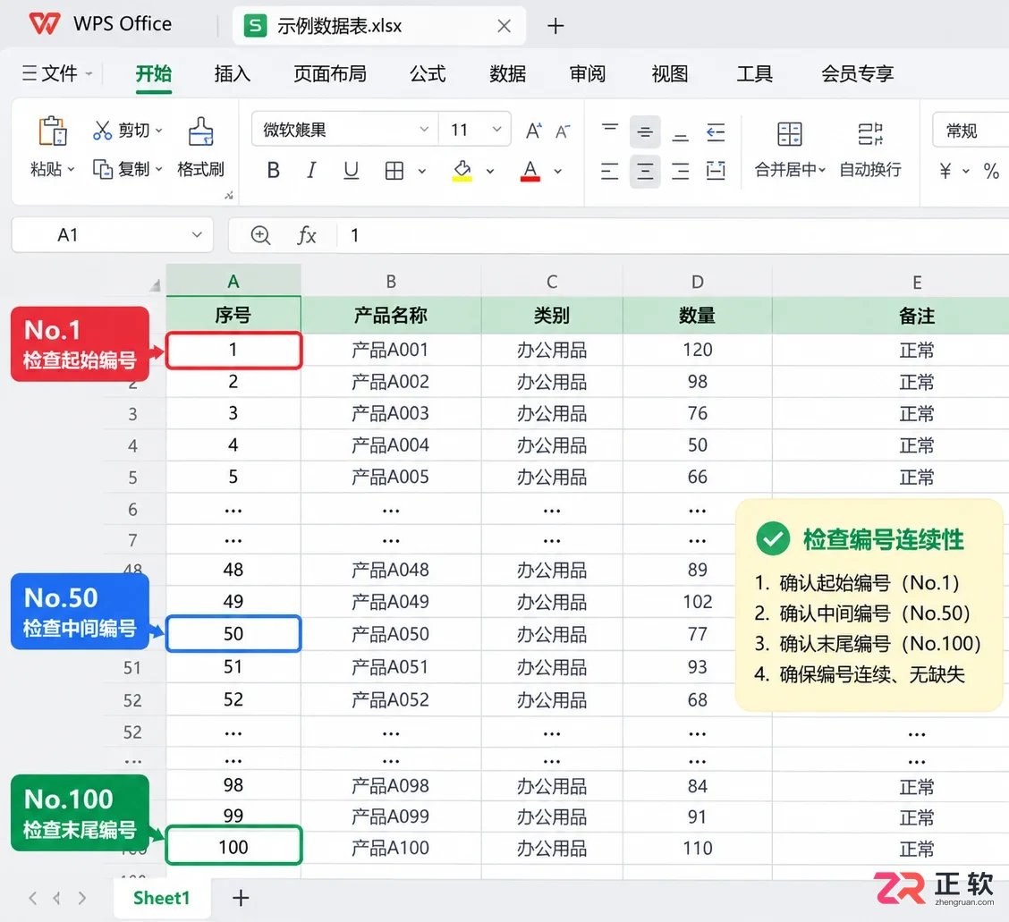Image resolution: width=1009 pixels, height=922 pixels.
Task: Click the Merge and Center icon
Action: point(790,134)
